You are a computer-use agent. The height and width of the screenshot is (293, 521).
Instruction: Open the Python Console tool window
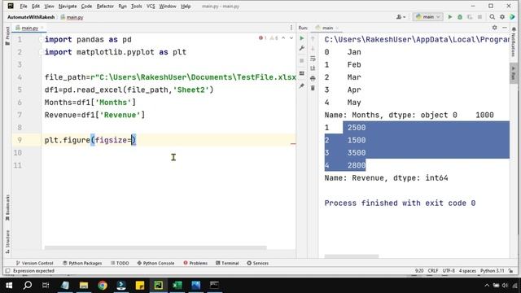155,263
